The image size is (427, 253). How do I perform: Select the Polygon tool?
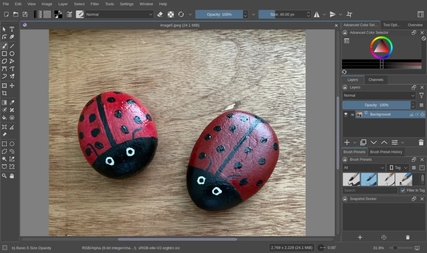(x=4, y=61)
